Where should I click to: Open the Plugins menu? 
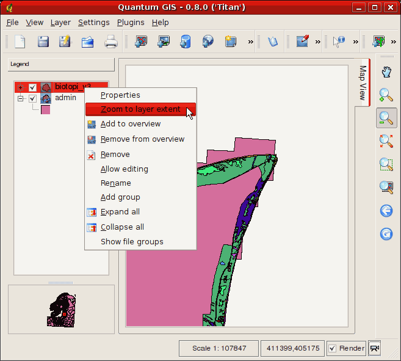pyautogui.click(x=131, y=23)
